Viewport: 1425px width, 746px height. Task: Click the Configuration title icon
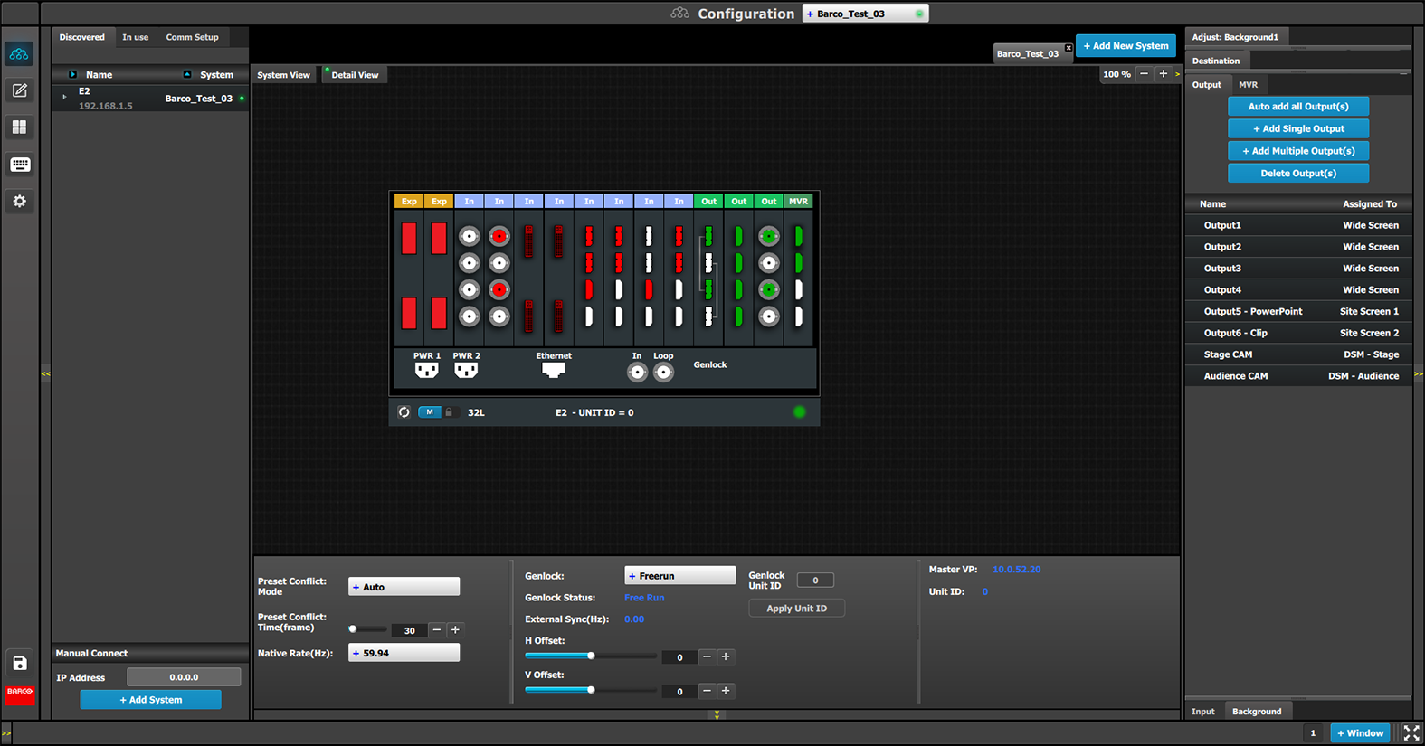coord(679,14)
